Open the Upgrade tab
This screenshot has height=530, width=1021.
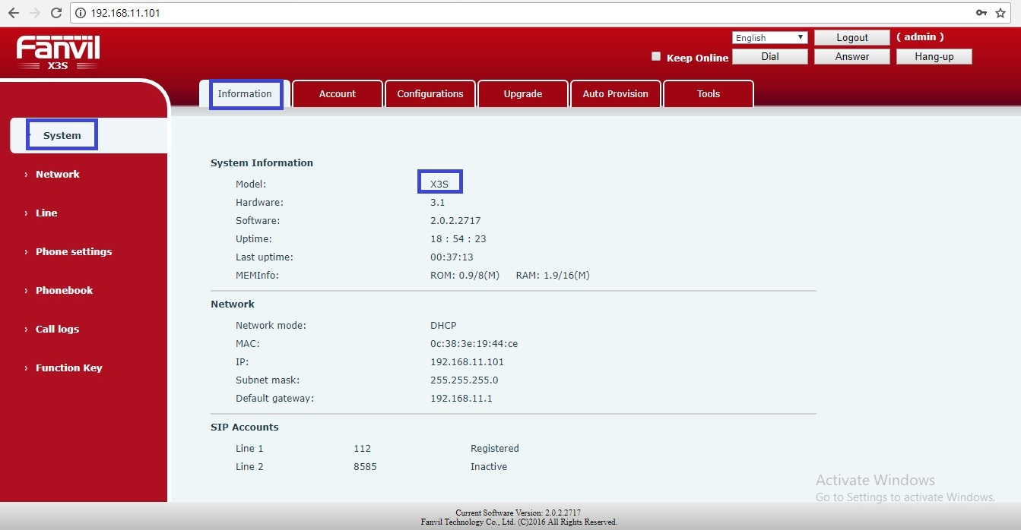click(522, 94)
